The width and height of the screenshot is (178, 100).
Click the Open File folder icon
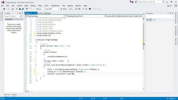tap(17, 9)
